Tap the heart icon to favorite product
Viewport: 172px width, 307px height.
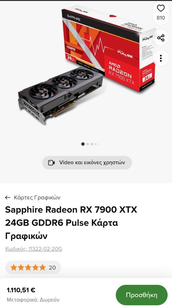coord(161,9)
